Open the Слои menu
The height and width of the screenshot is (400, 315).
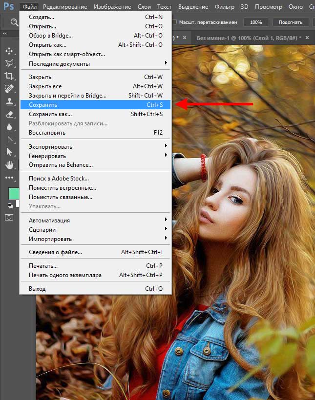[144, 7]
